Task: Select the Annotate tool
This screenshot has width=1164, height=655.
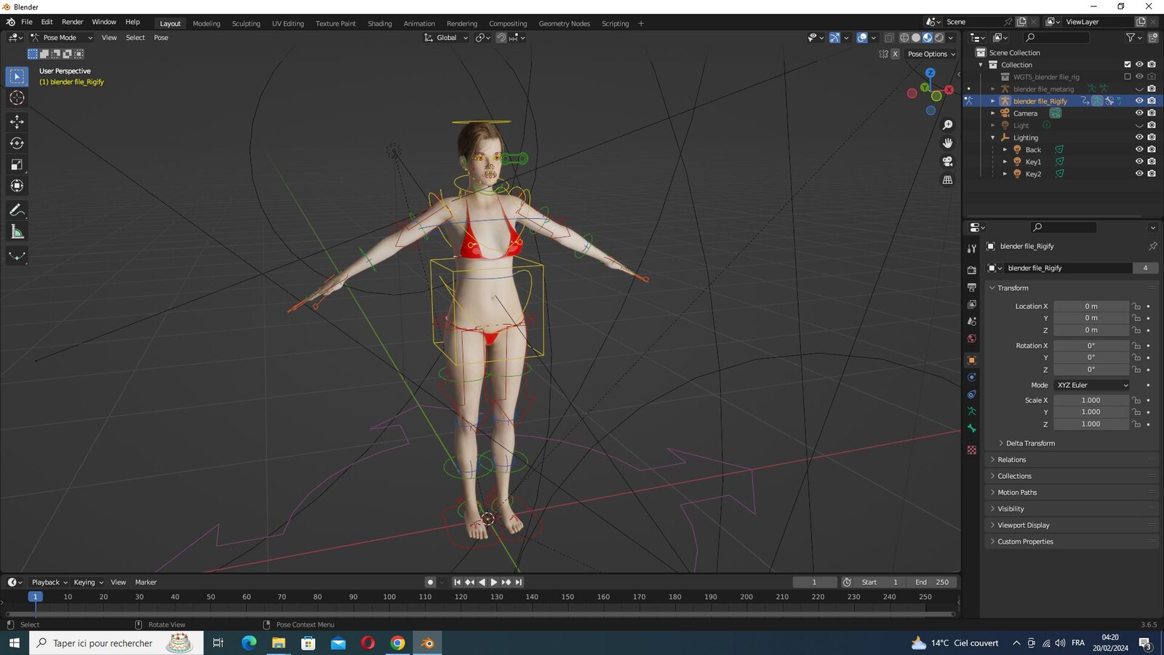Action: (x=17, y=210)
